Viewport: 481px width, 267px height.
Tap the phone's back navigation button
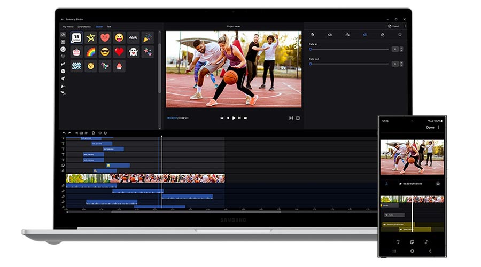tap(430, 251)
